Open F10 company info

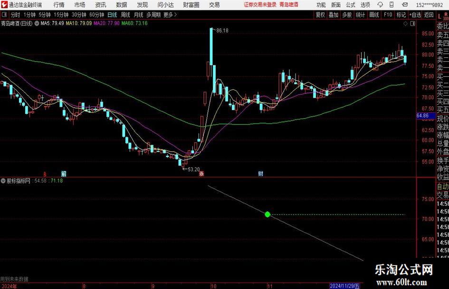(x=388, y=15)
